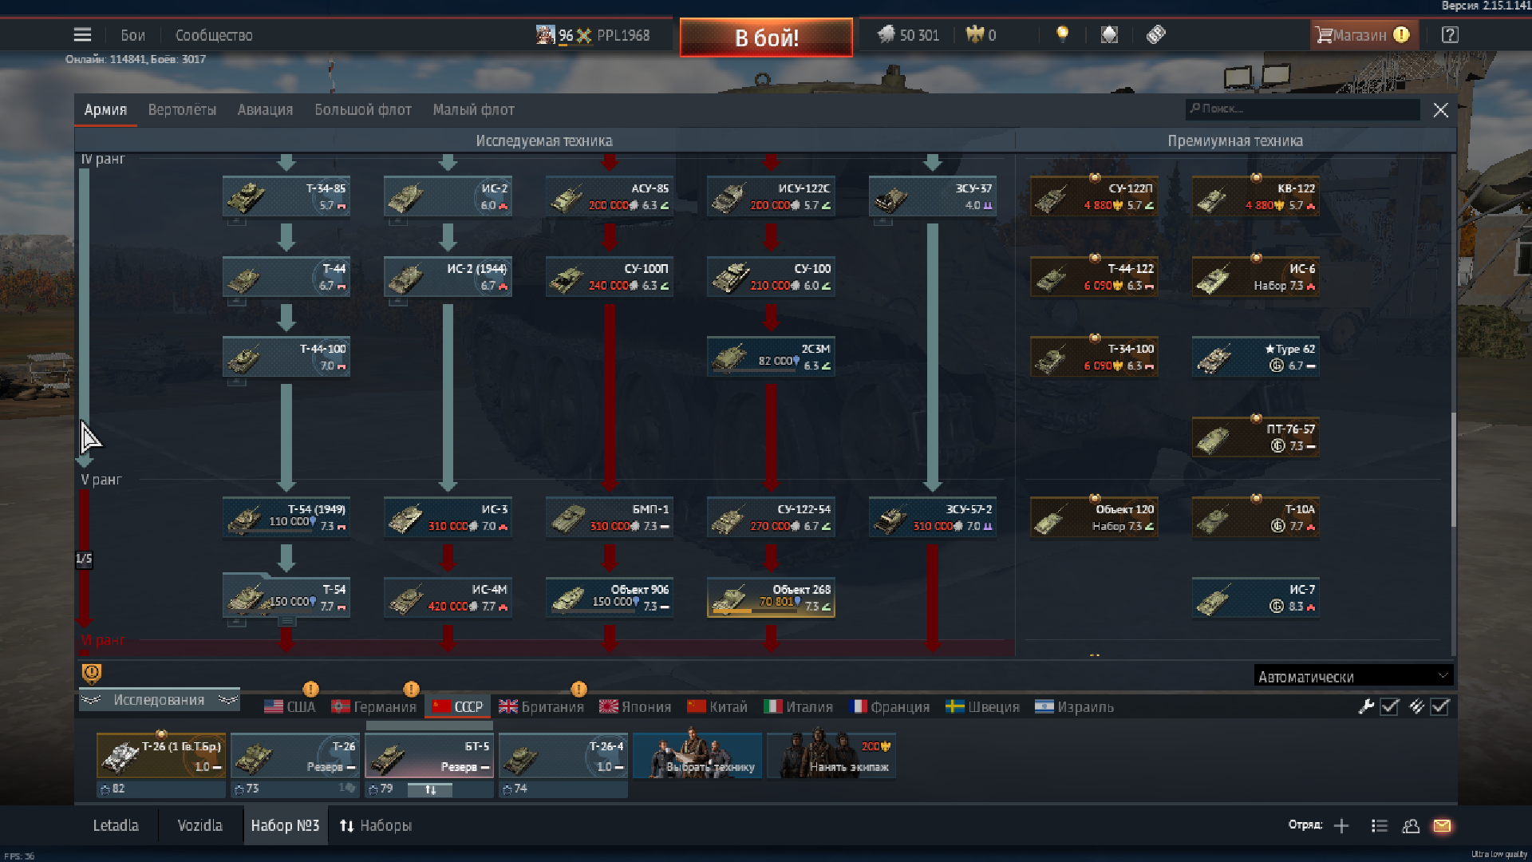Open the Магазин shop button

[x=1363, y=35]
